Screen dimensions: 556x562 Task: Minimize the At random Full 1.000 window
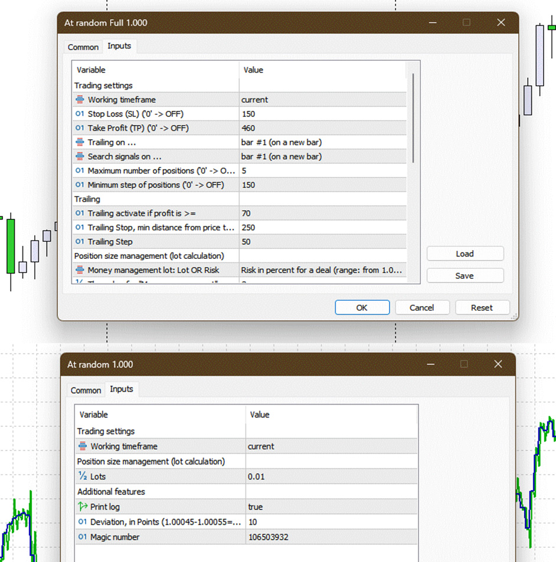[433, 22]
